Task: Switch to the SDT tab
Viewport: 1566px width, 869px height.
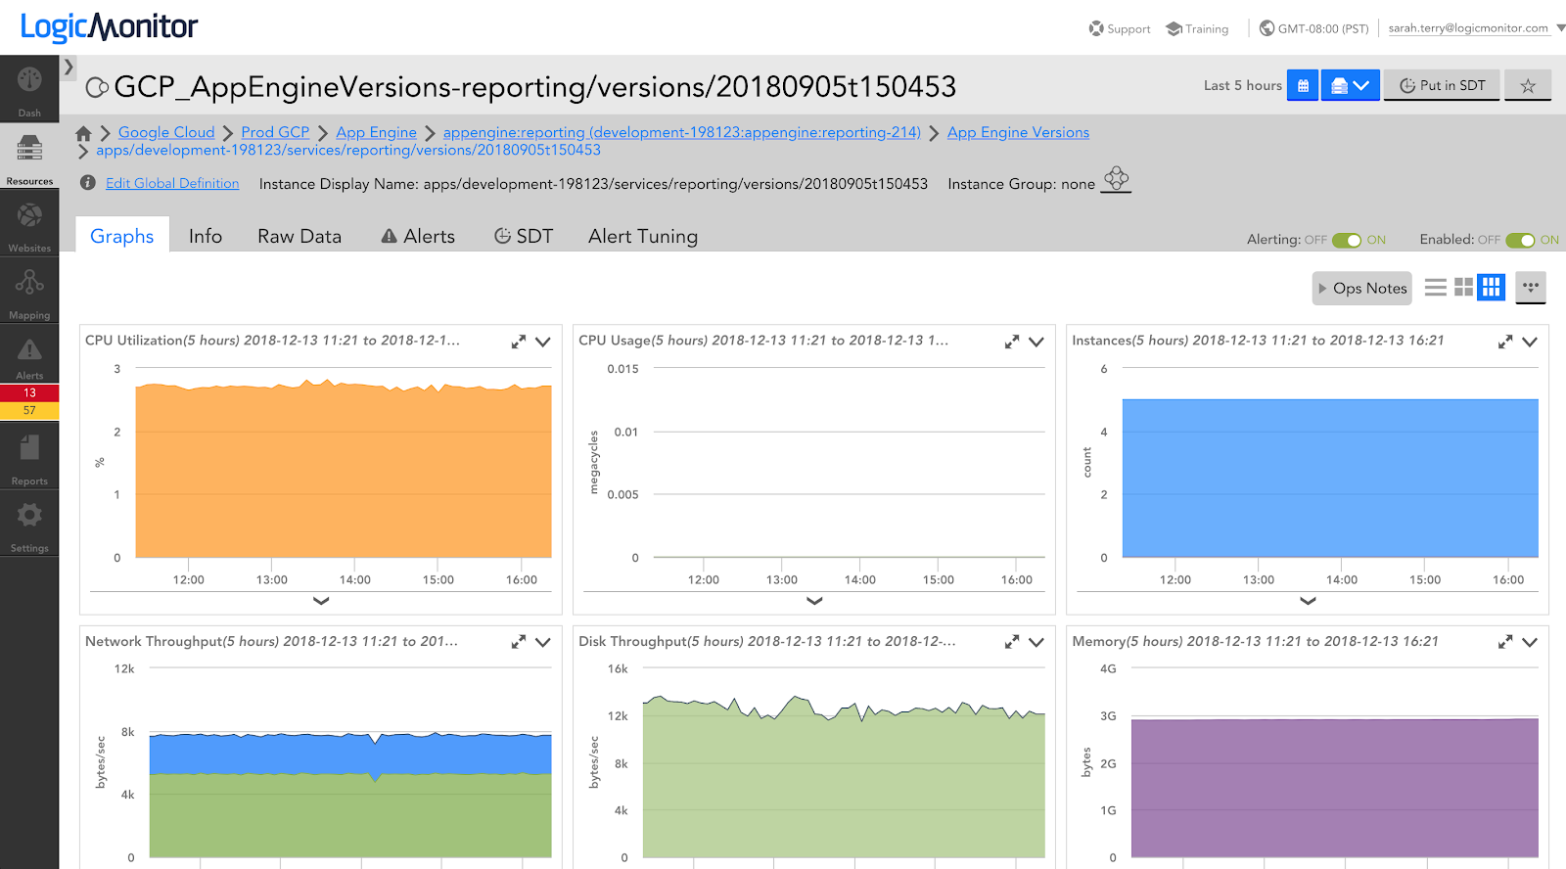Action: point(524,236)
